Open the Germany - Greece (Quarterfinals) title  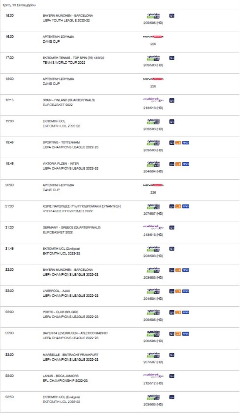point(71,227)
